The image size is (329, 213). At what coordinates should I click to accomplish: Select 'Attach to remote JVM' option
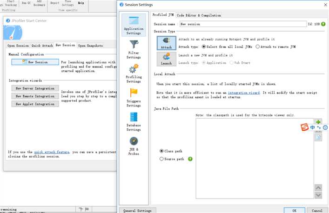point(275,47)
